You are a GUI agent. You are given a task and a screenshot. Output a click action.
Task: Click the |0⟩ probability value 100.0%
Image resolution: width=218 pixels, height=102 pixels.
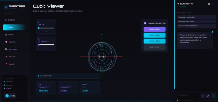pyautogui.click(x=43, y=91)
